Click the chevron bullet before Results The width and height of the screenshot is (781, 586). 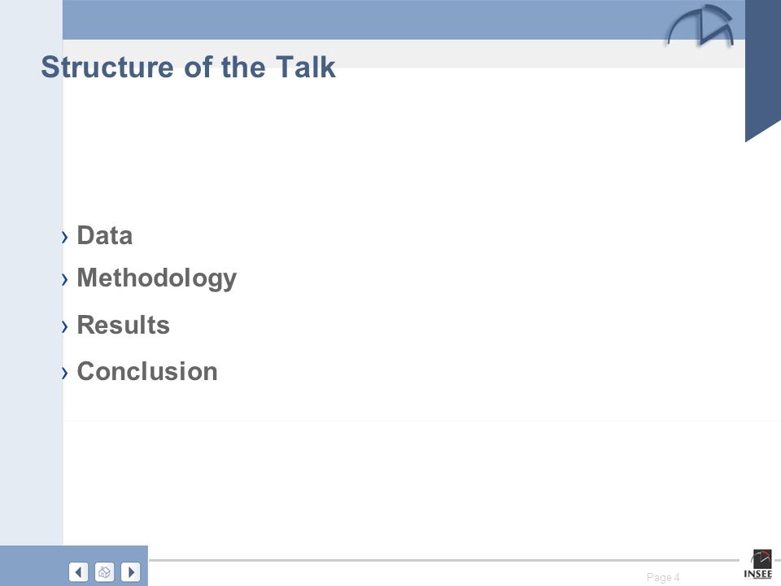point(65,326)
